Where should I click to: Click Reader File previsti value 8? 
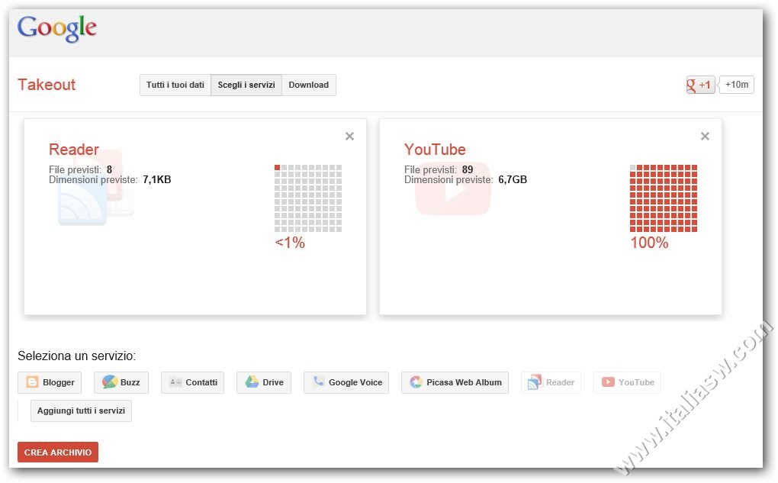click(x=109, y=169)
